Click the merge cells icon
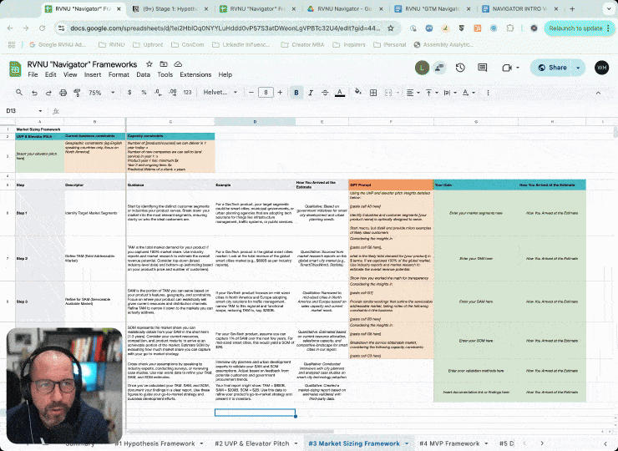The width and height of the screenshot is (618, 451). pos(388,93)
